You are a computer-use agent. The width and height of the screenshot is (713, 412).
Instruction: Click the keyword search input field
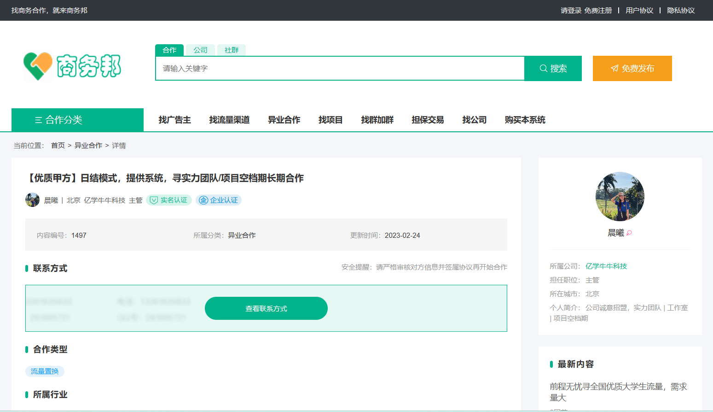[x=340, y=68]
